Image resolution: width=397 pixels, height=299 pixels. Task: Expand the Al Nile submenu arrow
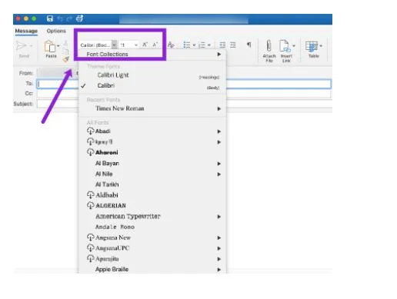tap(219, 174)
